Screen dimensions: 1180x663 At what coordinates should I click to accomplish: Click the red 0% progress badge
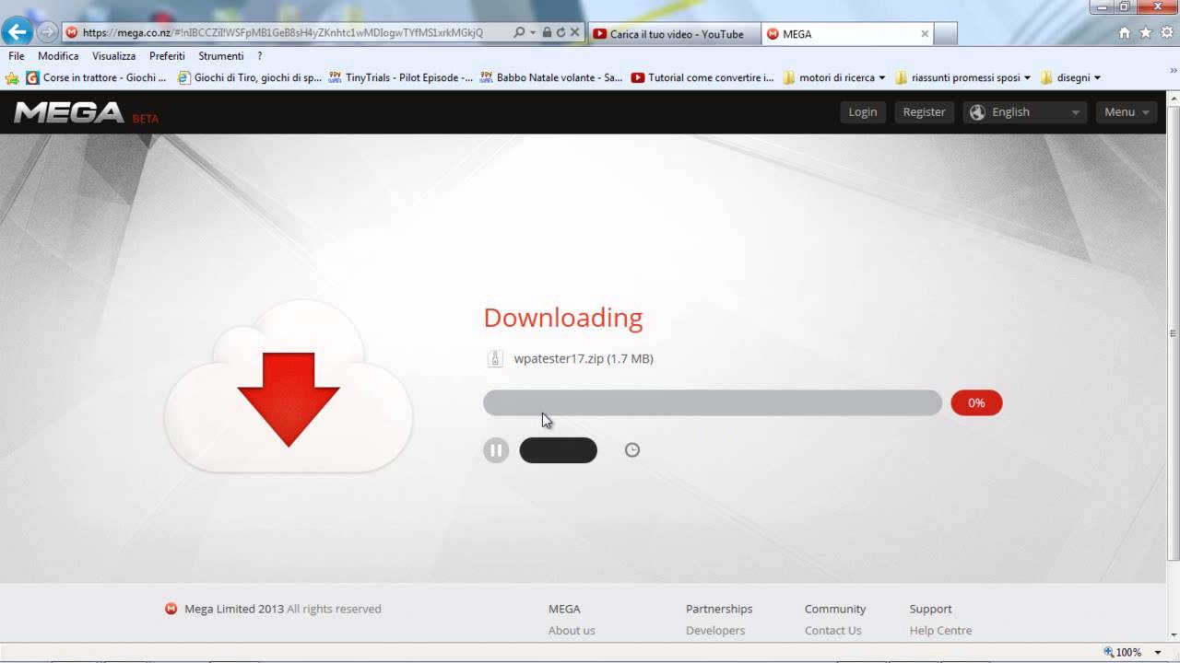[976, 402]
